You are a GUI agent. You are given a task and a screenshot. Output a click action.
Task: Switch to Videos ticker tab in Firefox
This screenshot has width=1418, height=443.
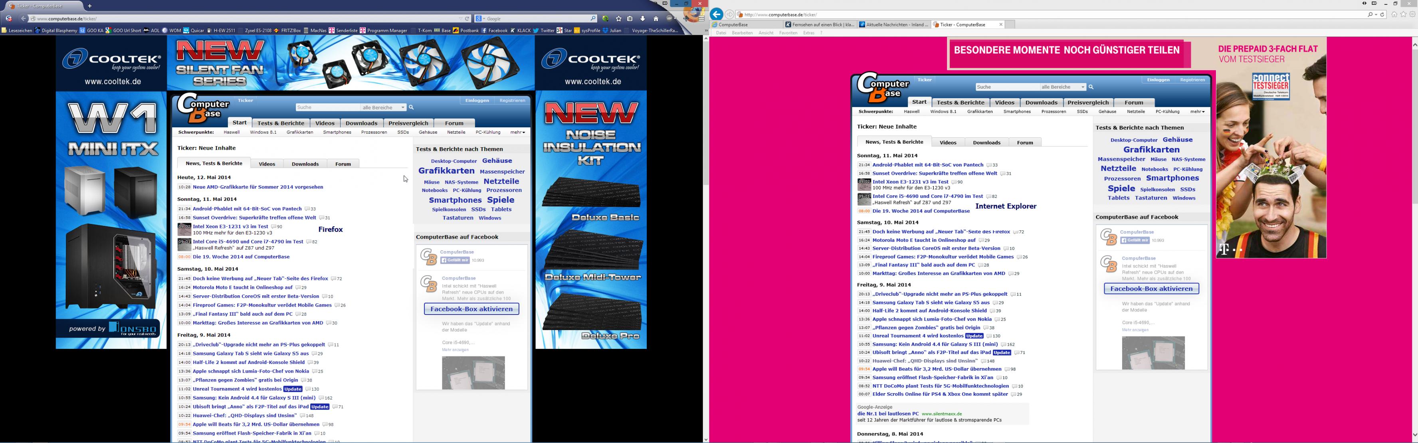[x=267, y=164]
